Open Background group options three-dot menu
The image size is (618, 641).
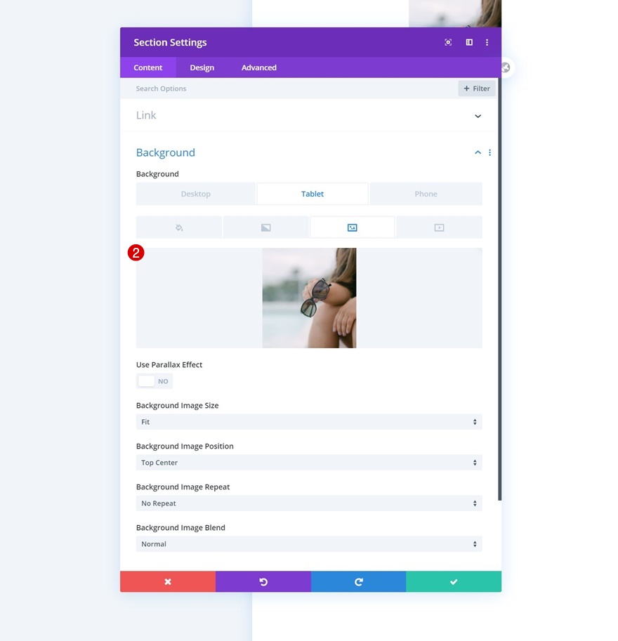489,152
